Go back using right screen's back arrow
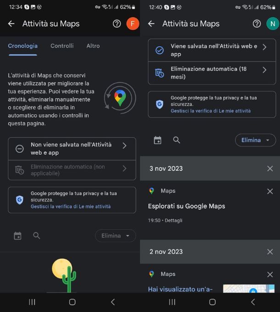The image size is (280, 312). (x=151, y=24)
